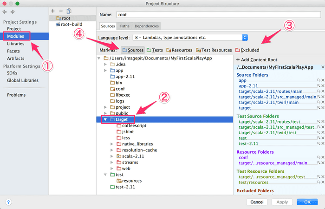Mark folder as Tests
325x209 pixels.
(x=155, y=50)
